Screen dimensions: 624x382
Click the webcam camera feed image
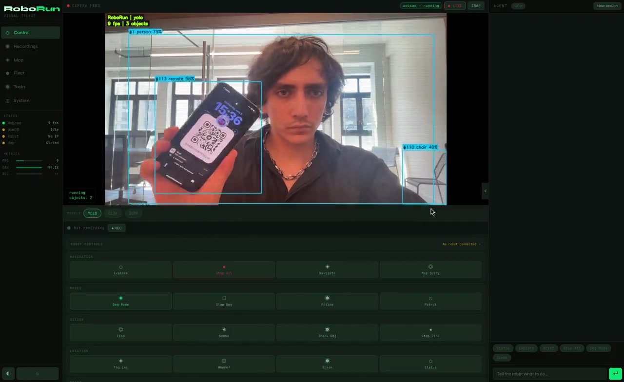275,109
